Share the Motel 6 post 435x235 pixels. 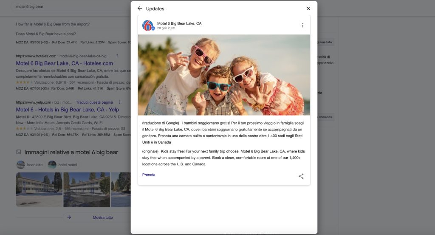click(x=301, y=176)
